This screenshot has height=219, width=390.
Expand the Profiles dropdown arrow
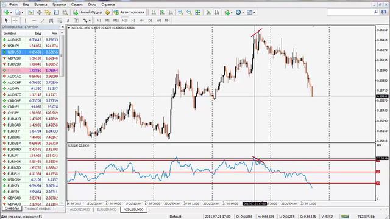coord(22,12)
